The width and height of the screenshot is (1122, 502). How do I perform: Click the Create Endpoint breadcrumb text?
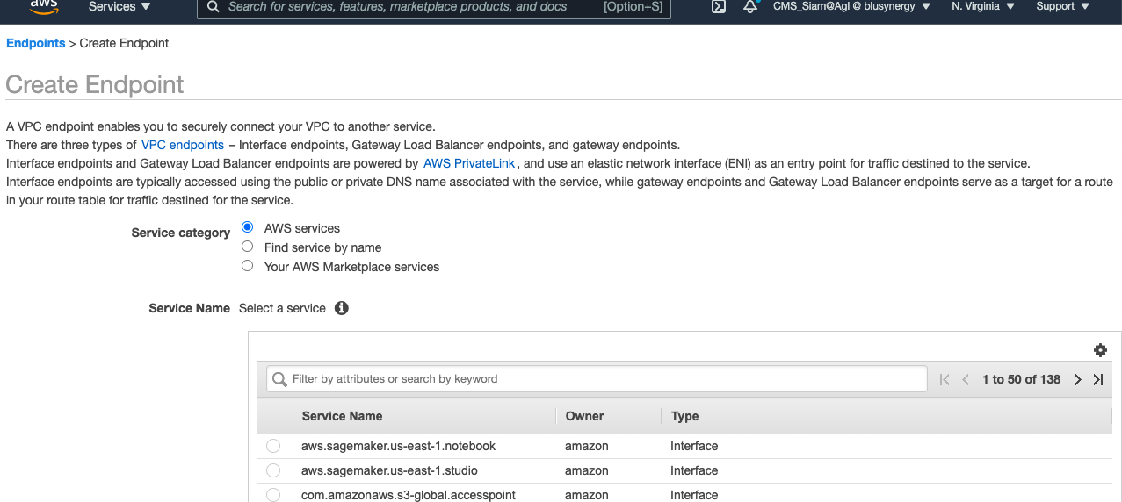[x=125, y=43]
